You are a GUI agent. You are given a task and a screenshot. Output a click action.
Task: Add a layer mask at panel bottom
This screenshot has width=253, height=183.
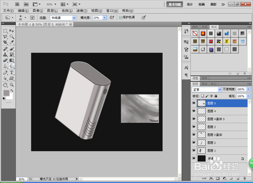click(218, 178)
